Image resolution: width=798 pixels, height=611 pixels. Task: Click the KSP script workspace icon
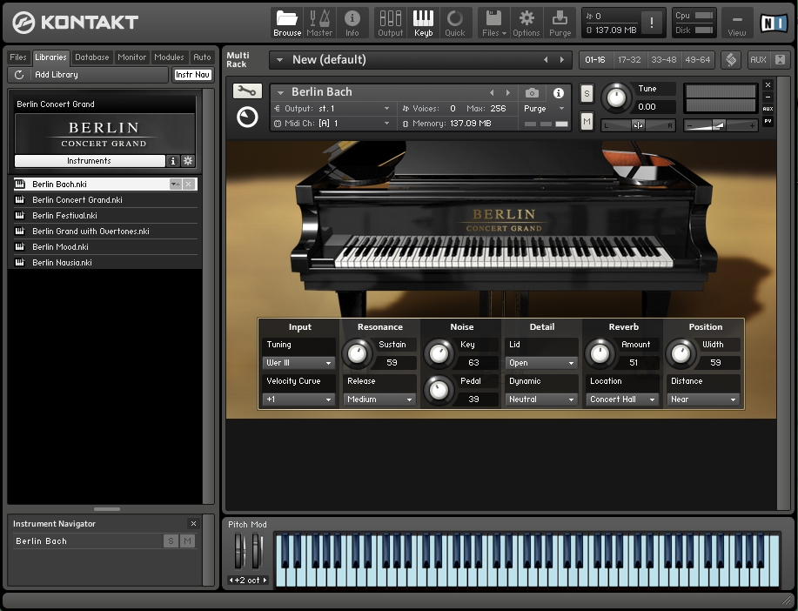point(731,59)
